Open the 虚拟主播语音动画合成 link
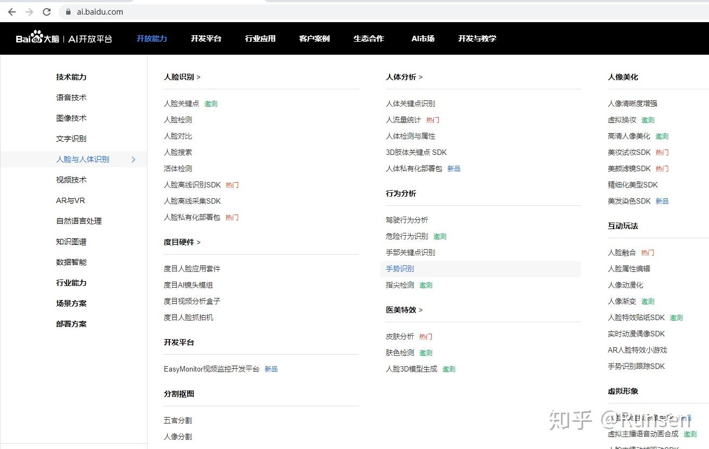Image resolution: width=709 pixels, height=449 pixels. (x=643, y=434)
